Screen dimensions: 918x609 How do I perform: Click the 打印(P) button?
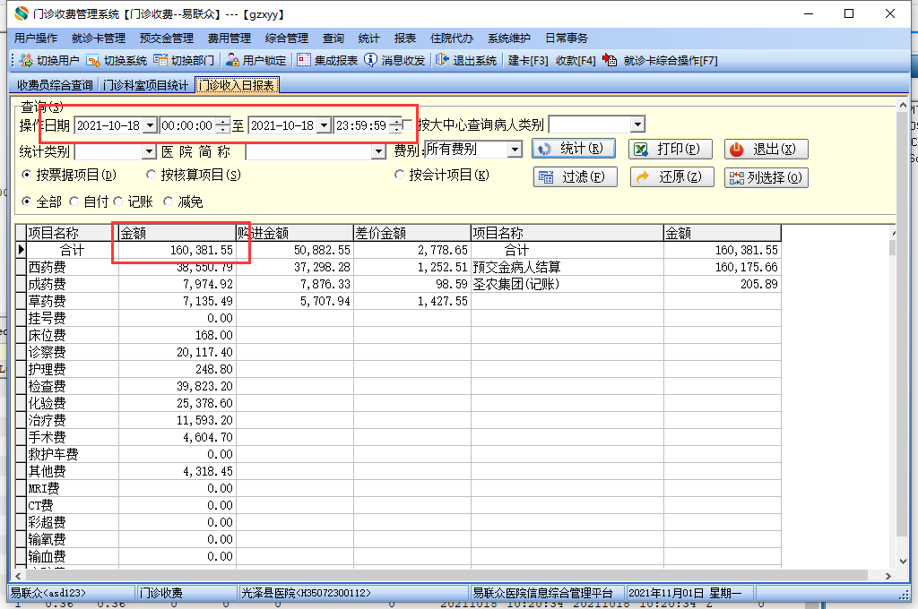pos(671,150)
